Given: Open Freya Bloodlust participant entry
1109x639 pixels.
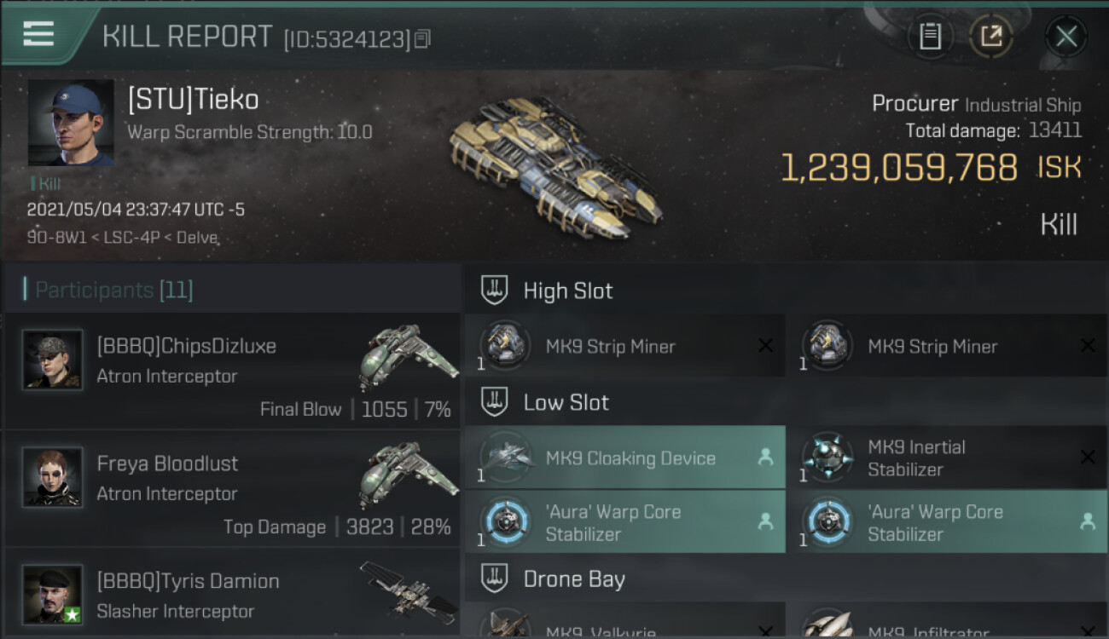Looking at the screenshot, I should (232, 488).
